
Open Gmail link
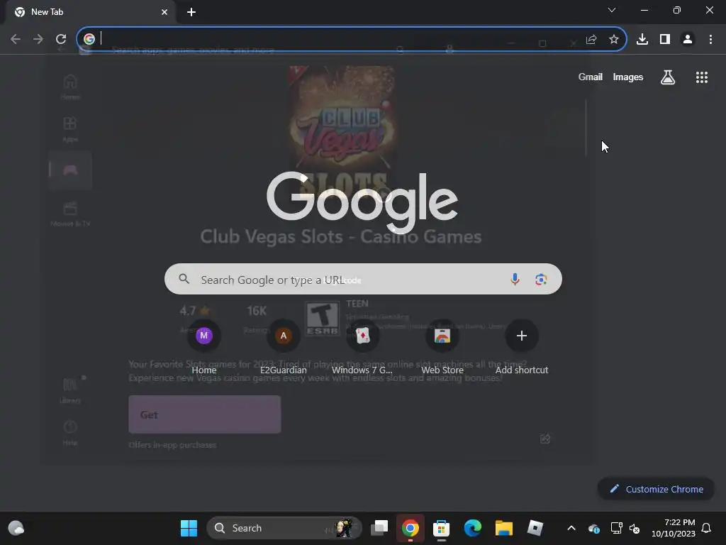(591, 77)
